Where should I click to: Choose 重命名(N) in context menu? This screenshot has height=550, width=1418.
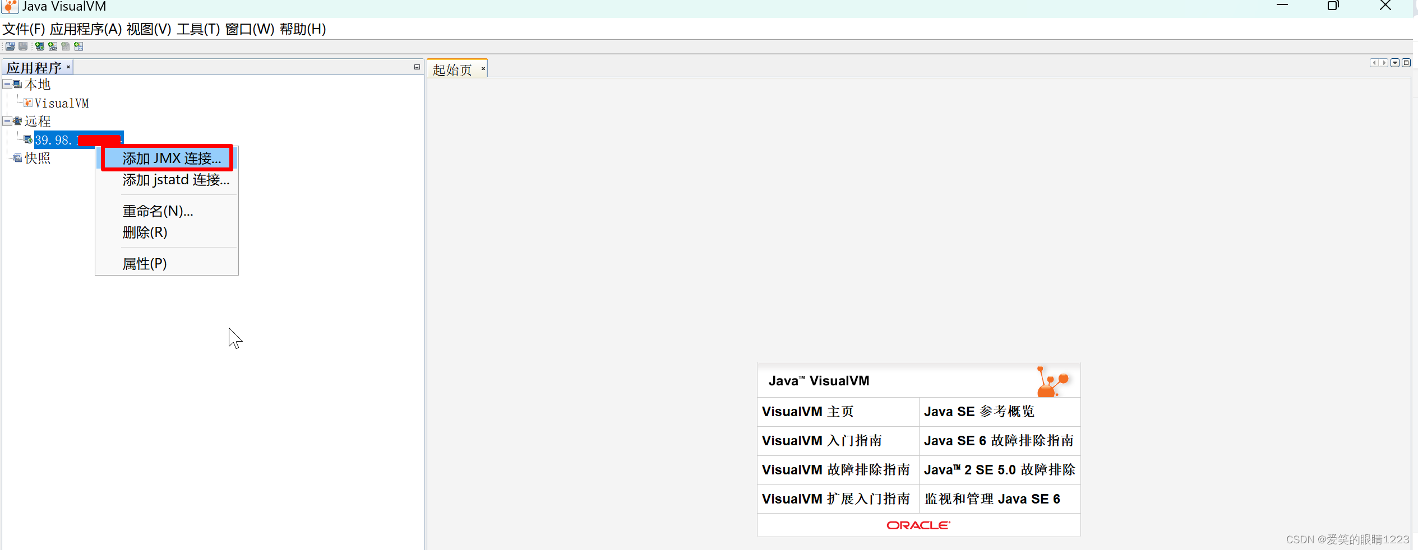[167, 211]
